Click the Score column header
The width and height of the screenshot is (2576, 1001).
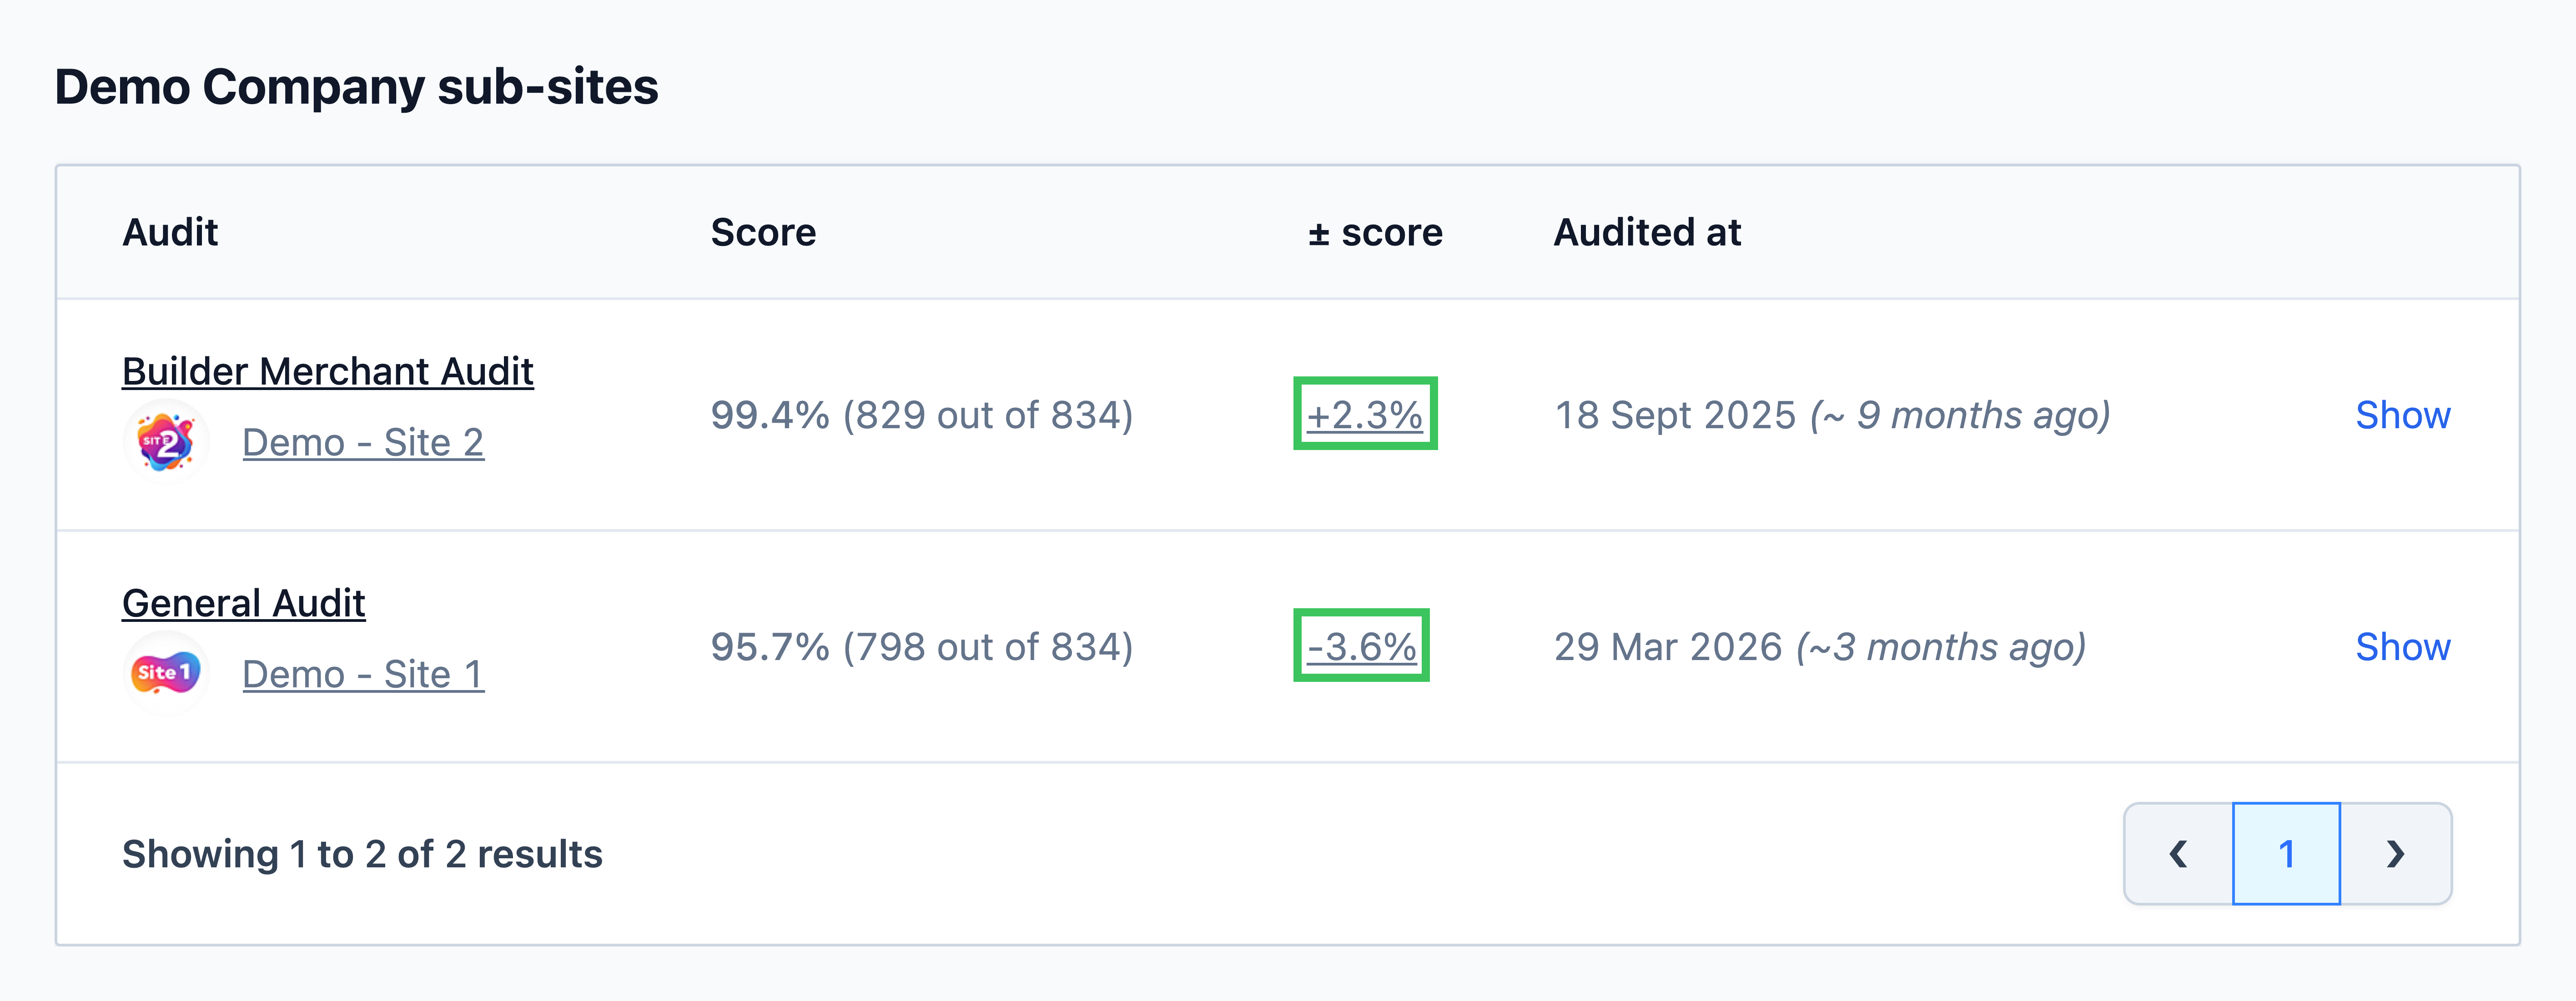(764, 232)
